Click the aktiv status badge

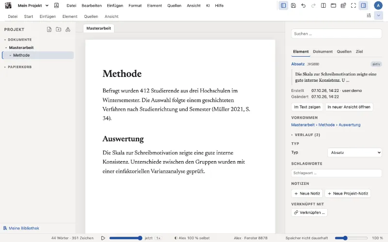coord(376,64)
